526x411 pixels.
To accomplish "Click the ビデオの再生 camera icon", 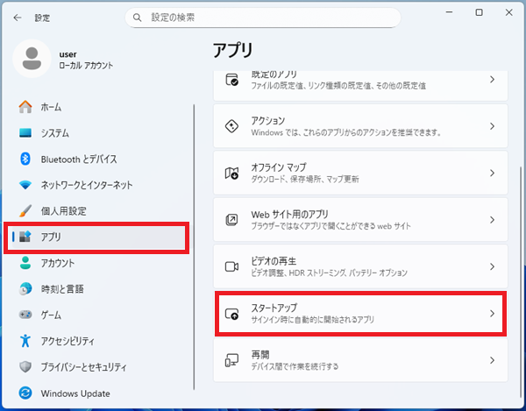I will pyautogui.click(x=232, y=266).
